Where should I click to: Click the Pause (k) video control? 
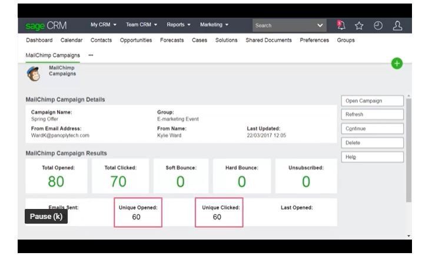point(46,217)
